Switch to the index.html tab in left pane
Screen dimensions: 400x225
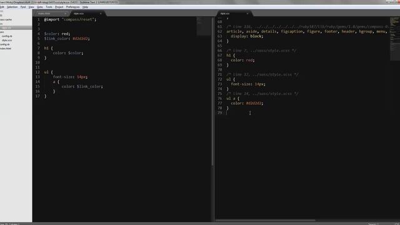point(51,14)
